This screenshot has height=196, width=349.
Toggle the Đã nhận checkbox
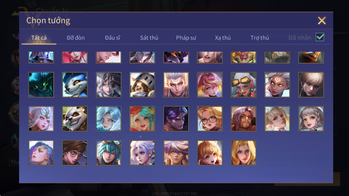coord(320,37)
